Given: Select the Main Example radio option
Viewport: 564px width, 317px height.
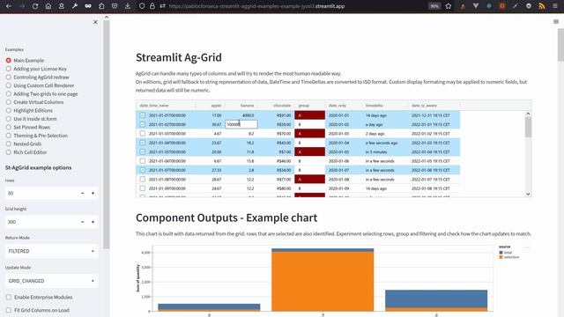Looking at the screenshot, I should point(25,61).
